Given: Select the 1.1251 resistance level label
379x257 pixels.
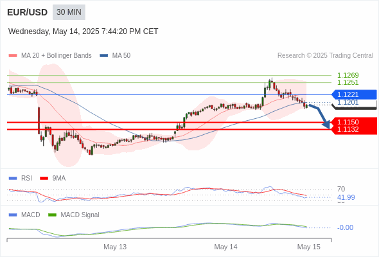Looking at the screenshot, I should [x=348, y=82].
